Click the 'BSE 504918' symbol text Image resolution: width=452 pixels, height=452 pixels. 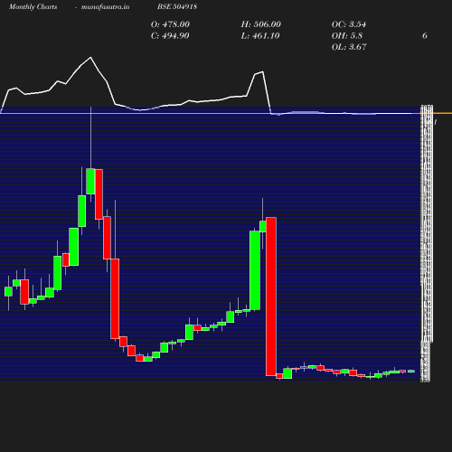[x=177, y=6]
